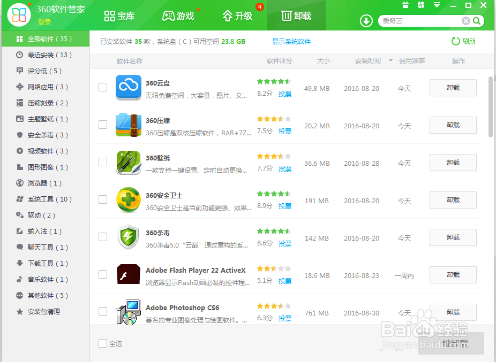Check the Adobe Flash Player row checkbox
The width and height of the screenshot is (496, 362).
click(x=103, y=274)
